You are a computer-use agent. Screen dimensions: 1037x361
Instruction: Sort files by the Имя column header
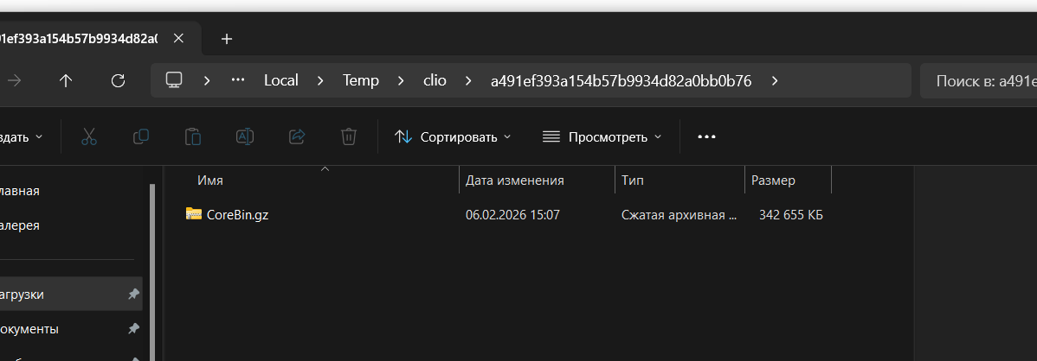point(210,180)
